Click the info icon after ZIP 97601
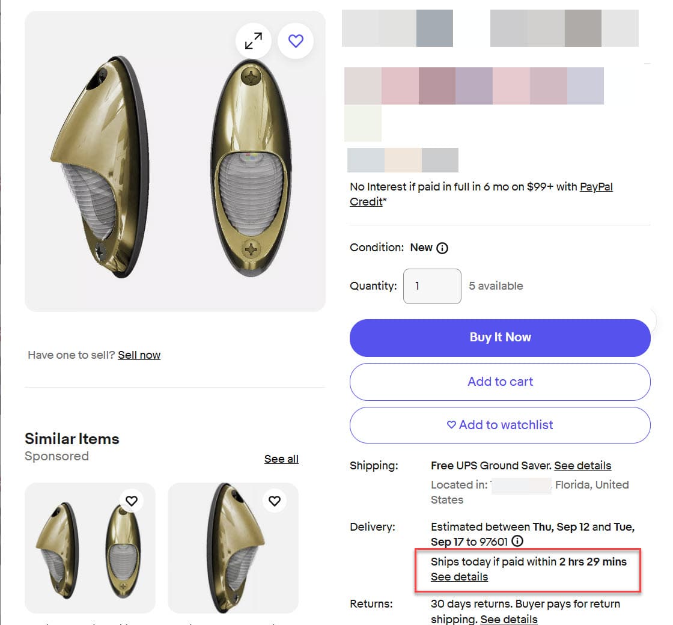The image size is (673, 625). [517, 541]
